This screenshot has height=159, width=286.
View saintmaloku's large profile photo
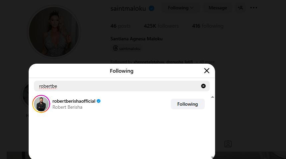pyautogui.click(x=54, y=32)
